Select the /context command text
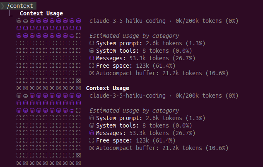 pyautogui.click(x=20, y=6)
